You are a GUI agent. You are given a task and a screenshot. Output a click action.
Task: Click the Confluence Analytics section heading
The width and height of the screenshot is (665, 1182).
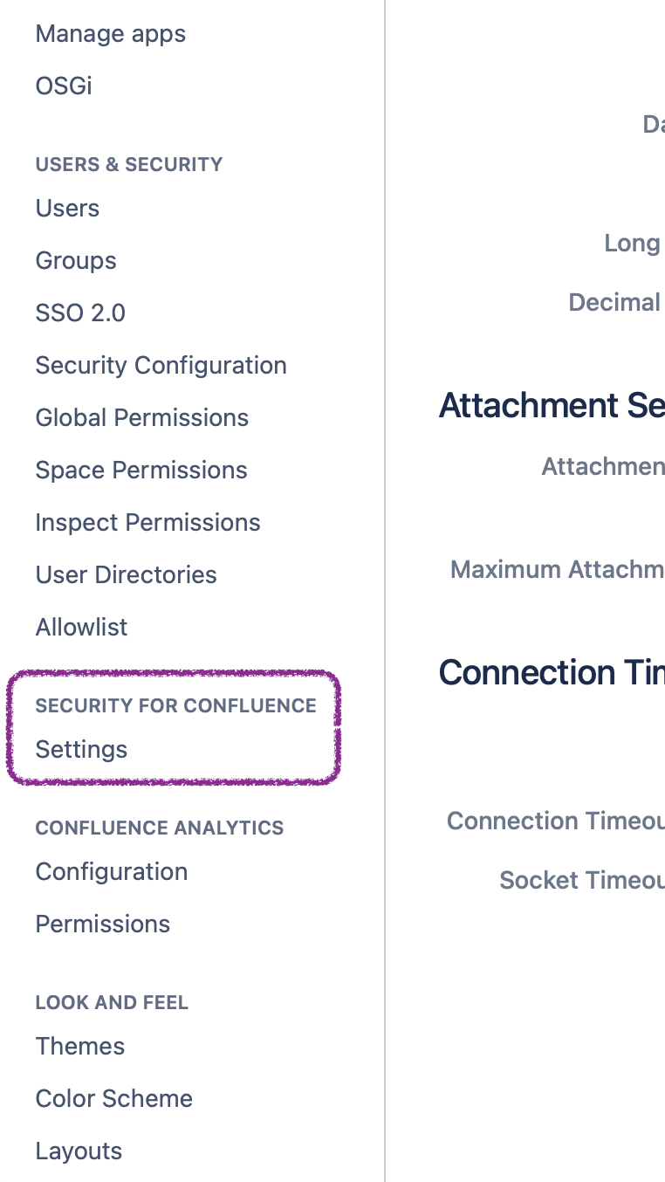(x=159, y=828)
